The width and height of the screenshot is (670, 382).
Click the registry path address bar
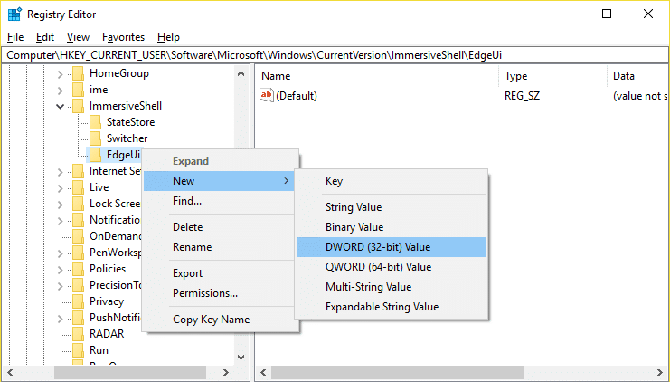coord(335,55)
